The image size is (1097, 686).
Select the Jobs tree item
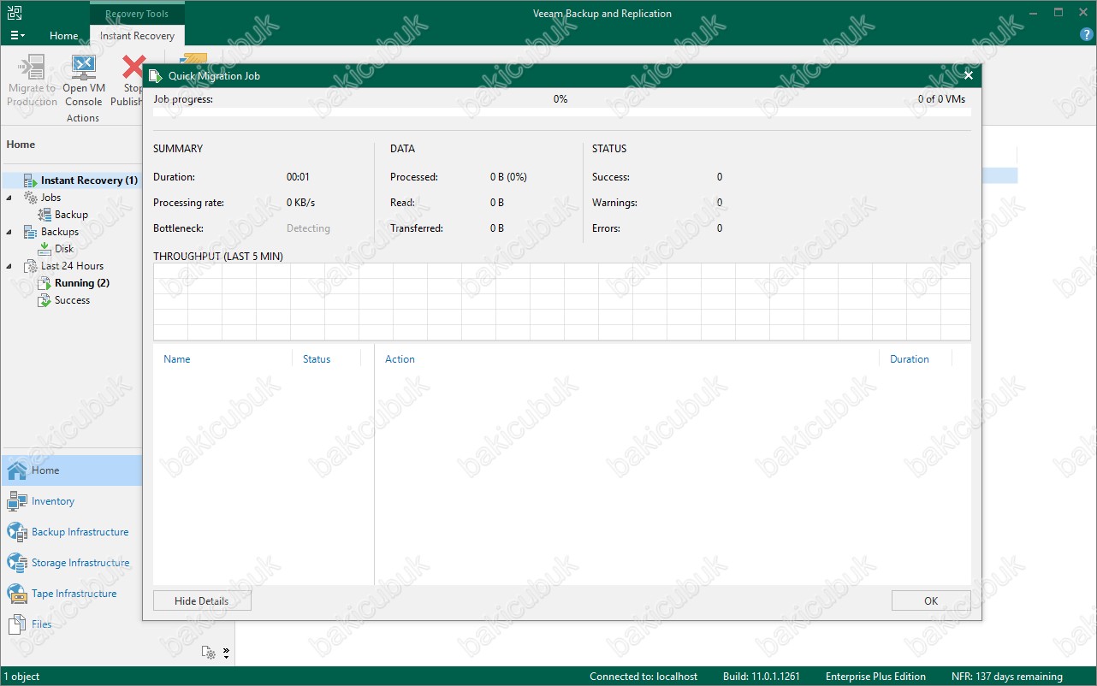point(50,198)
